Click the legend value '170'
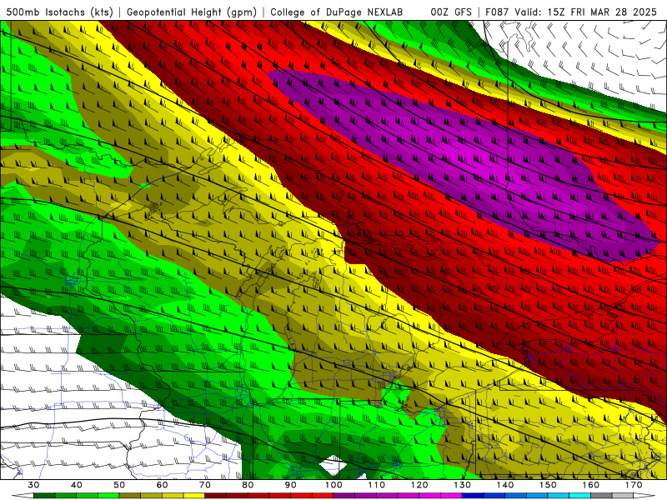The image size is (667, 500). coord(634,485)
